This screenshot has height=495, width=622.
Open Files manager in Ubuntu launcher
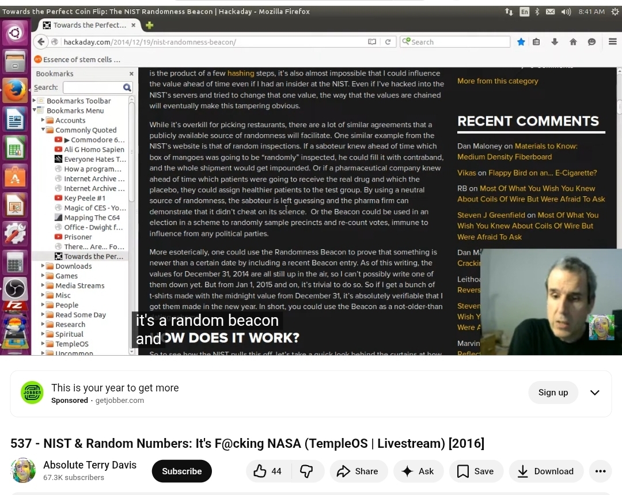[15, 62]
